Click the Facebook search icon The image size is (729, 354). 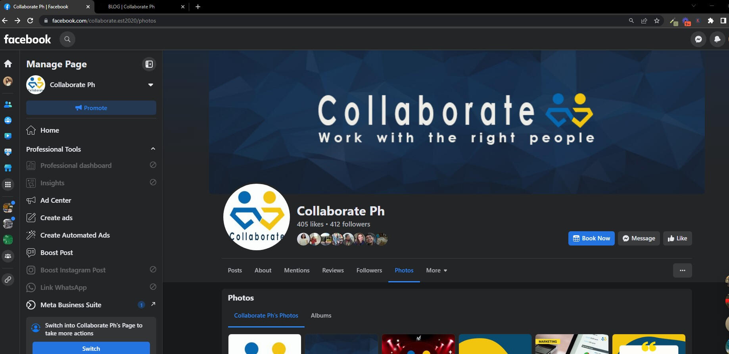pos(67,39)
